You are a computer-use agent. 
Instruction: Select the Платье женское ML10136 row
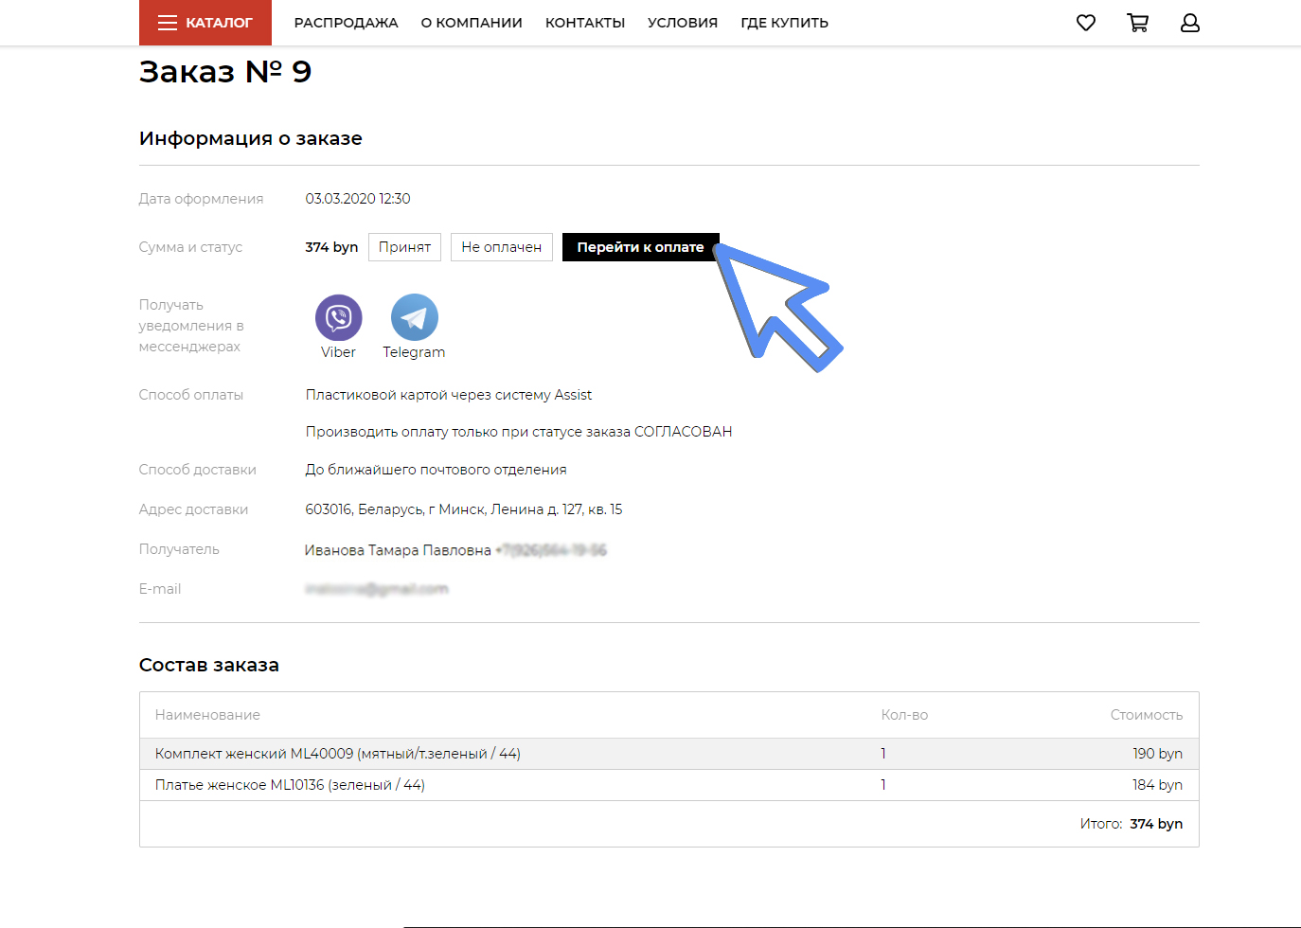pos(669,785)
